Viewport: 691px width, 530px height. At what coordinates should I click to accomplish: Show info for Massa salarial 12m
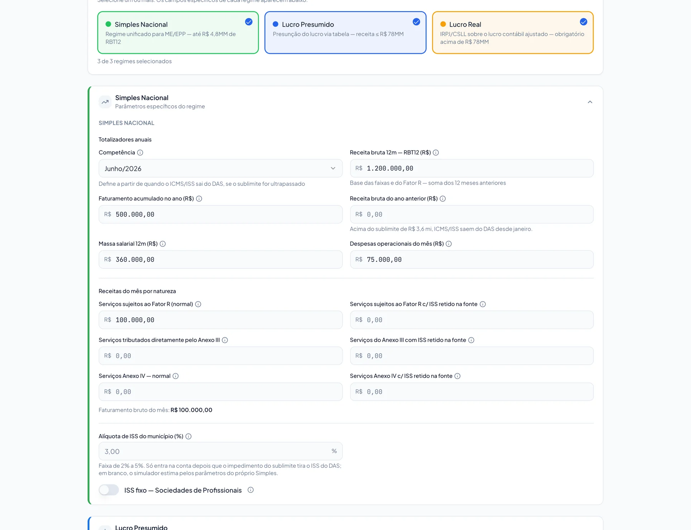pyautogui.click(x=163, y=244)
